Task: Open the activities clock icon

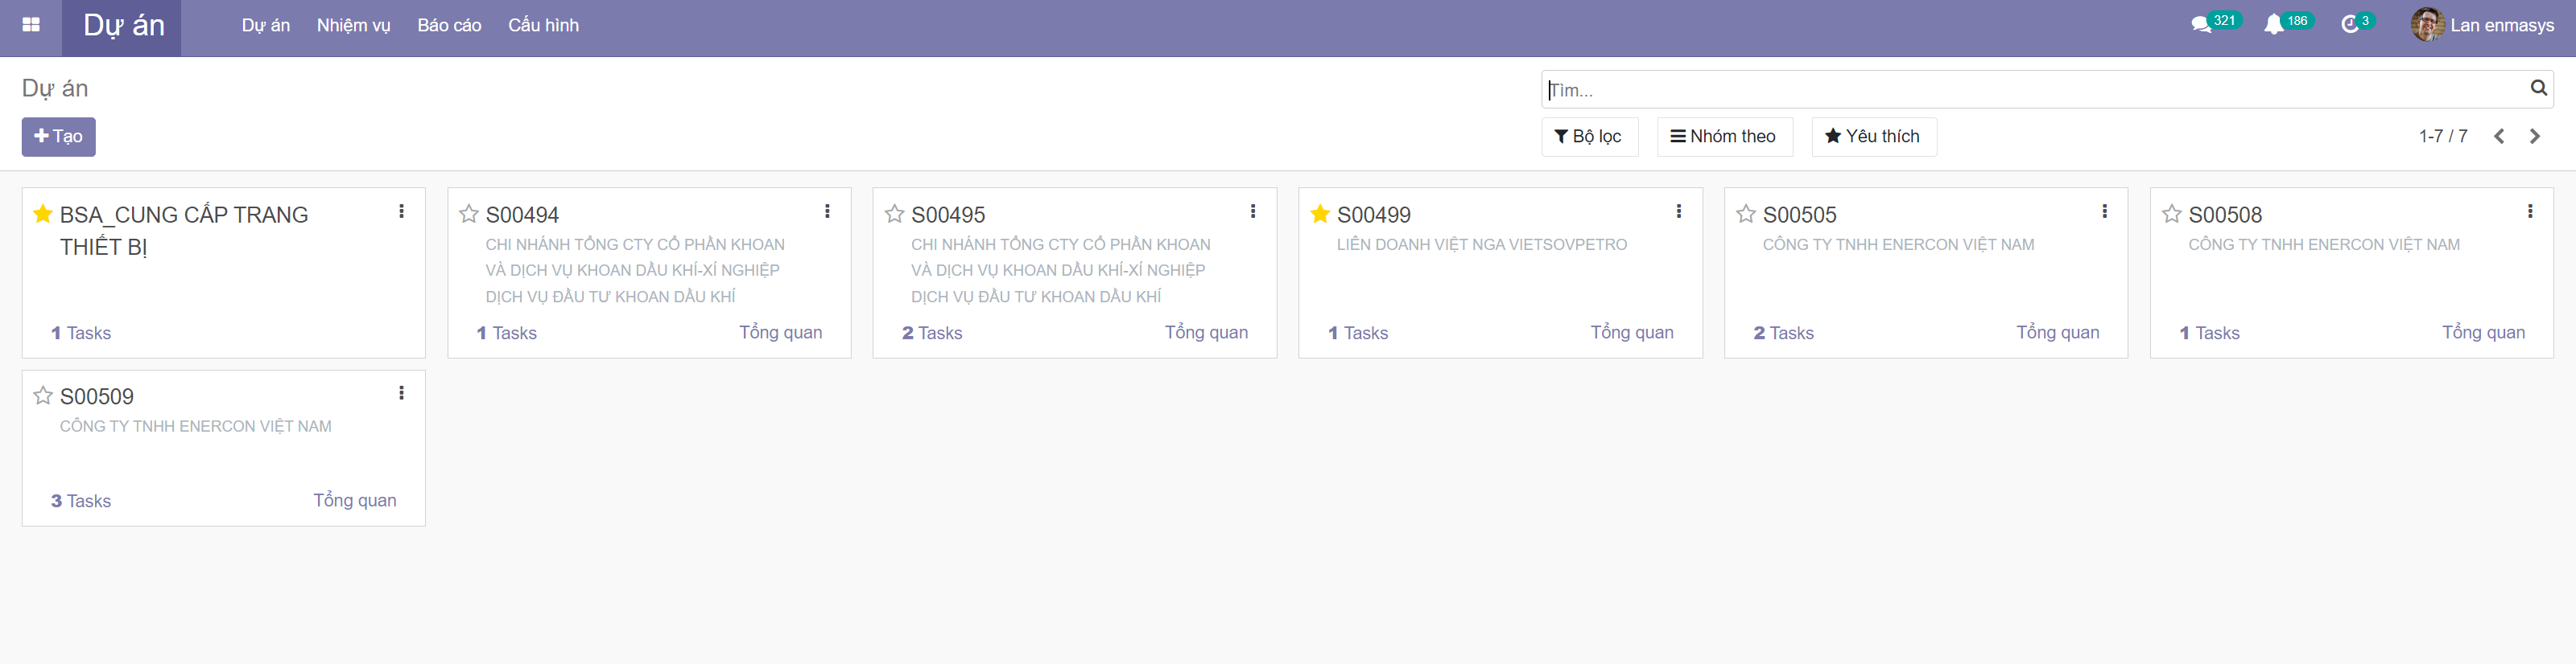Action: click(2350, 25)
